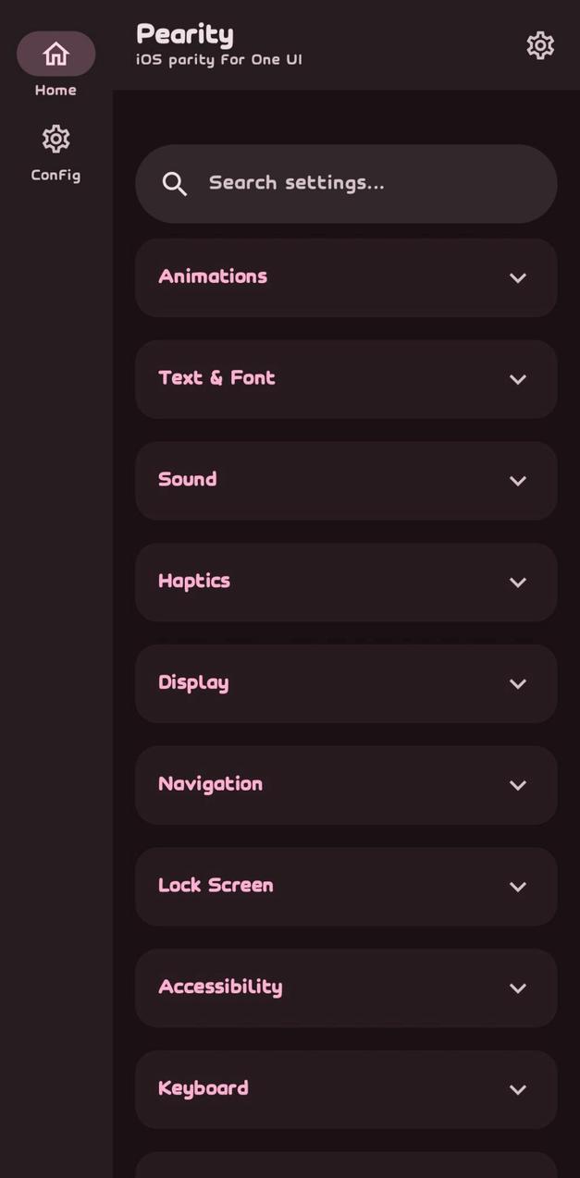Image resolution: width=580 pixels, height=1178 pixels.
Task: Open the Animations settings card
Action: pos(324,277)
